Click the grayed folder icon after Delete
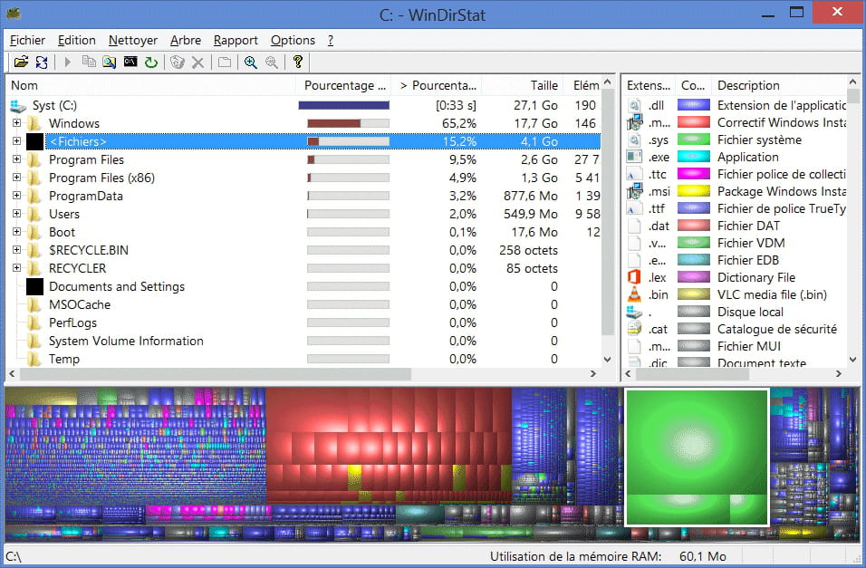866x568 pixels. [225, 62]
